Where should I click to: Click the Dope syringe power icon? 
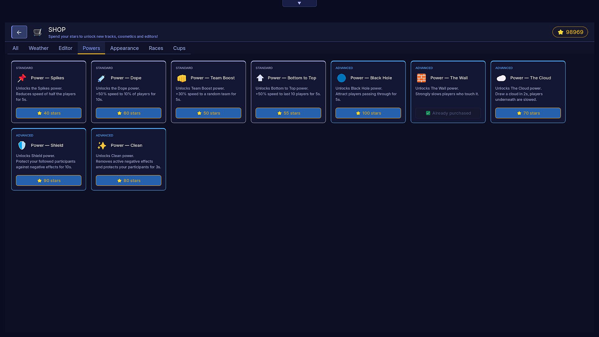click(x=102, y=78)
